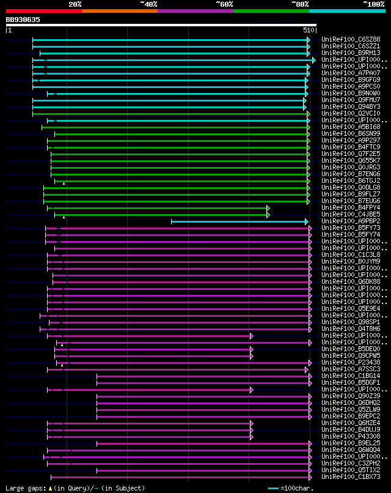Click the orange ~40% identity legend segment

[120, 11]
